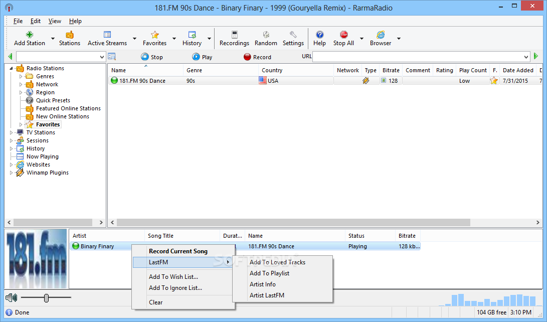Select Sessions tree item
Image resolution: width=547 pixels, height=322 pixels.
click(38, 140)
